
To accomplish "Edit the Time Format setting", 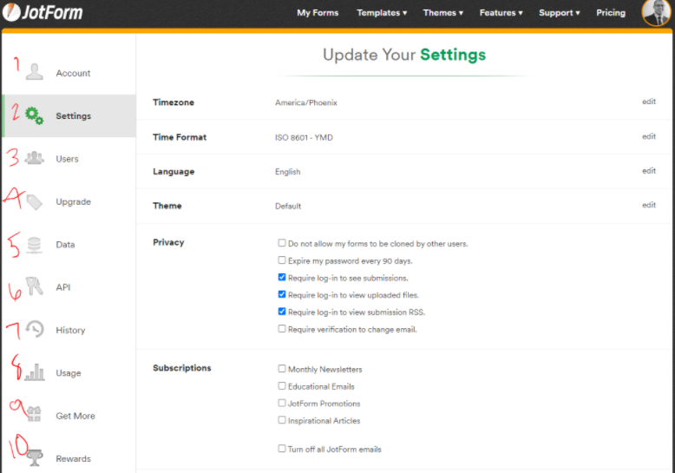I will 649,136.
